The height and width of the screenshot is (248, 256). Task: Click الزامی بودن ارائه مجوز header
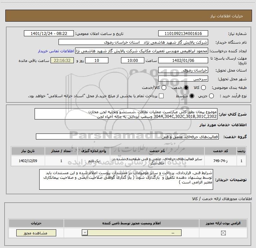click(223, 223)
